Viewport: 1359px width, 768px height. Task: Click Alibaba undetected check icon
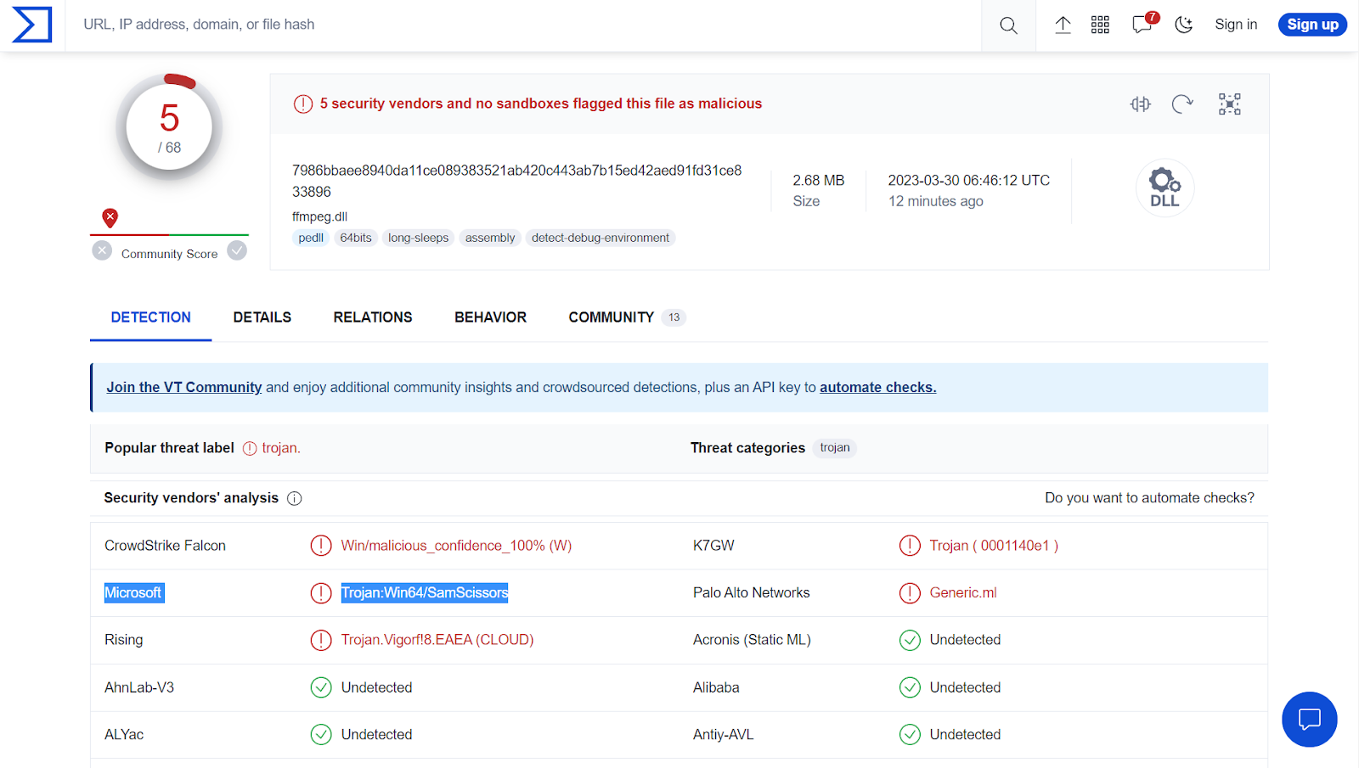pyautogui.click(x=910, y=687)
